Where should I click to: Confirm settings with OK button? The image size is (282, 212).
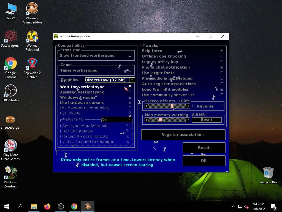tap(204, 161)
